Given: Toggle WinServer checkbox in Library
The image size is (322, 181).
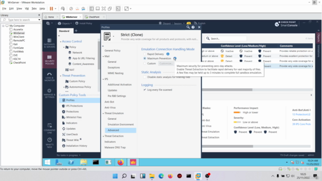Looking at the screenshot, I should [x=11, y=33].
